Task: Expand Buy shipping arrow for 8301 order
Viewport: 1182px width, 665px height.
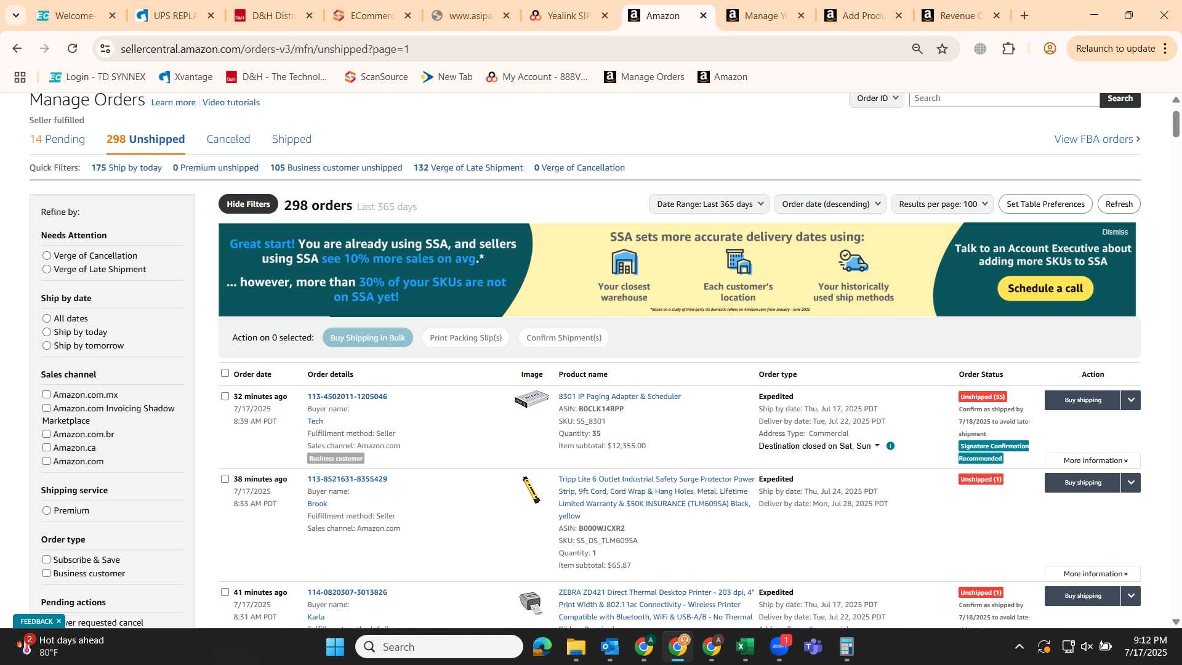Action: pyautogui.click(x=1131, y=400)
